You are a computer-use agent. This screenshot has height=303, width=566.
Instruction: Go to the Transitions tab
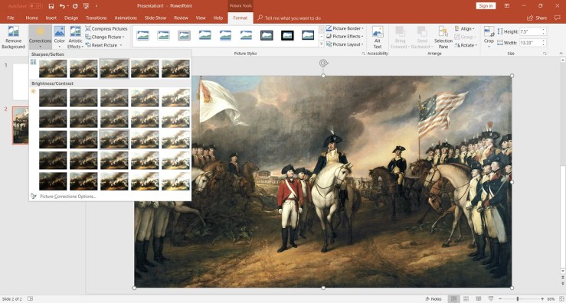[97, 18]
